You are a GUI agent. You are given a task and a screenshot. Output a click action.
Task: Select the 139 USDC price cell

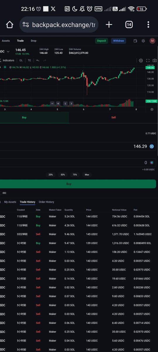[x=92, y=243]
